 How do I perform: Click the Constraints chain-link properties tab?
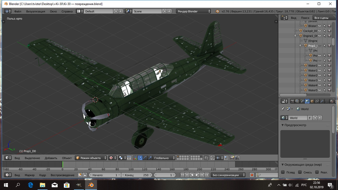click(317, 101)
